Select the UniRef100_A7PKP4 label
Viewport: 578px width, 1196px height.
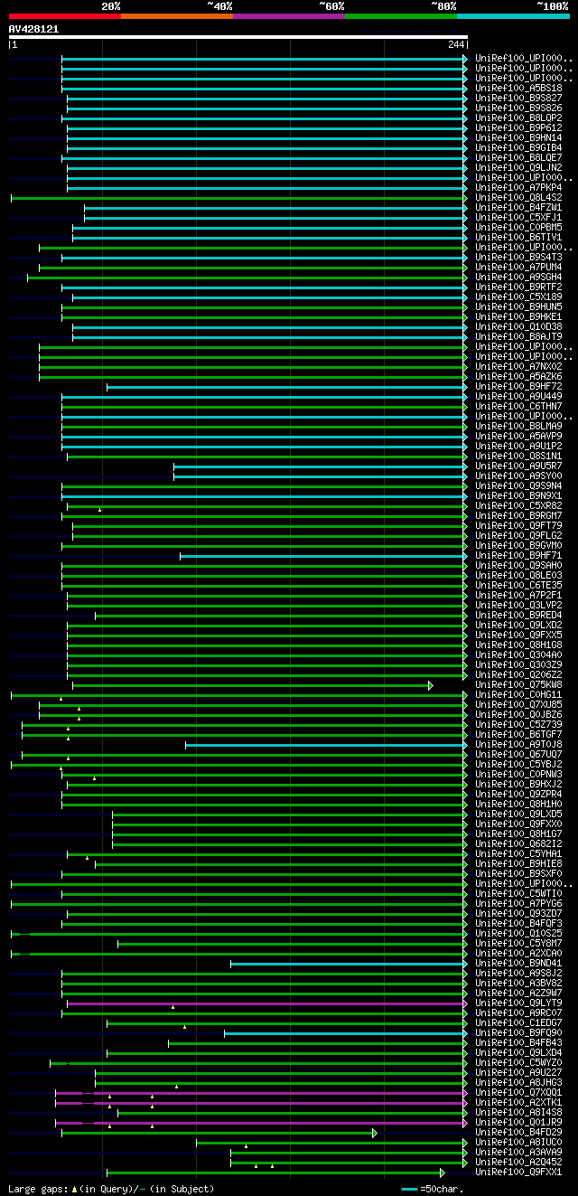tap(519, 187)
